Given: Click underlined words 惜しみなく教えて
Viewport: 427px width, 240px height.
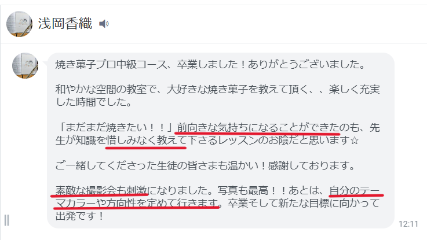Looking at the screenshot, I should click(146, 141).
